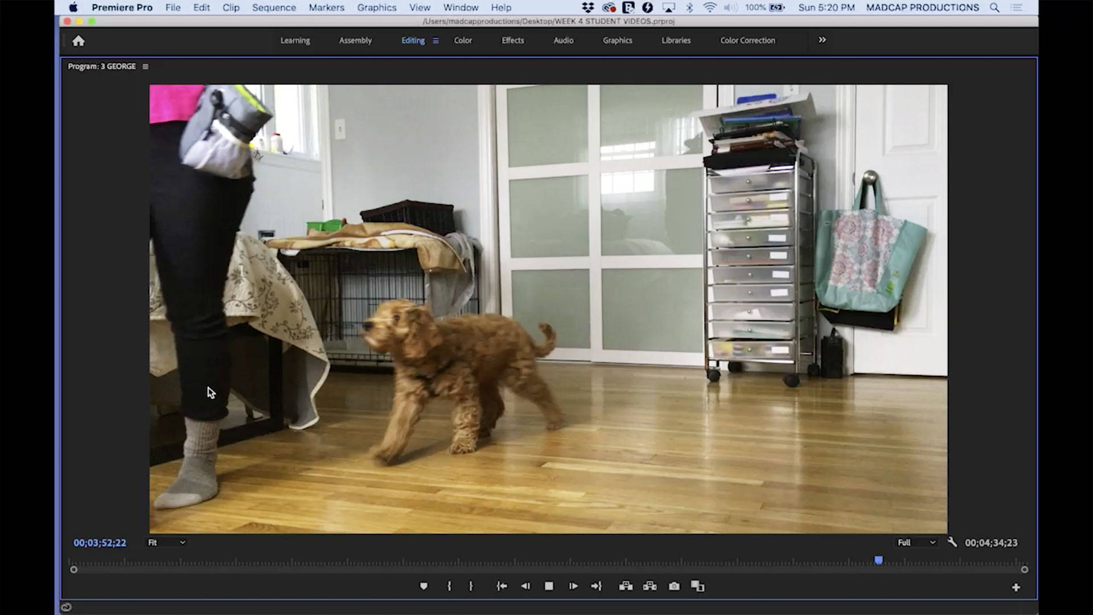
Task: Open Comparison View in the Program monitor
Action: point(698,586)
